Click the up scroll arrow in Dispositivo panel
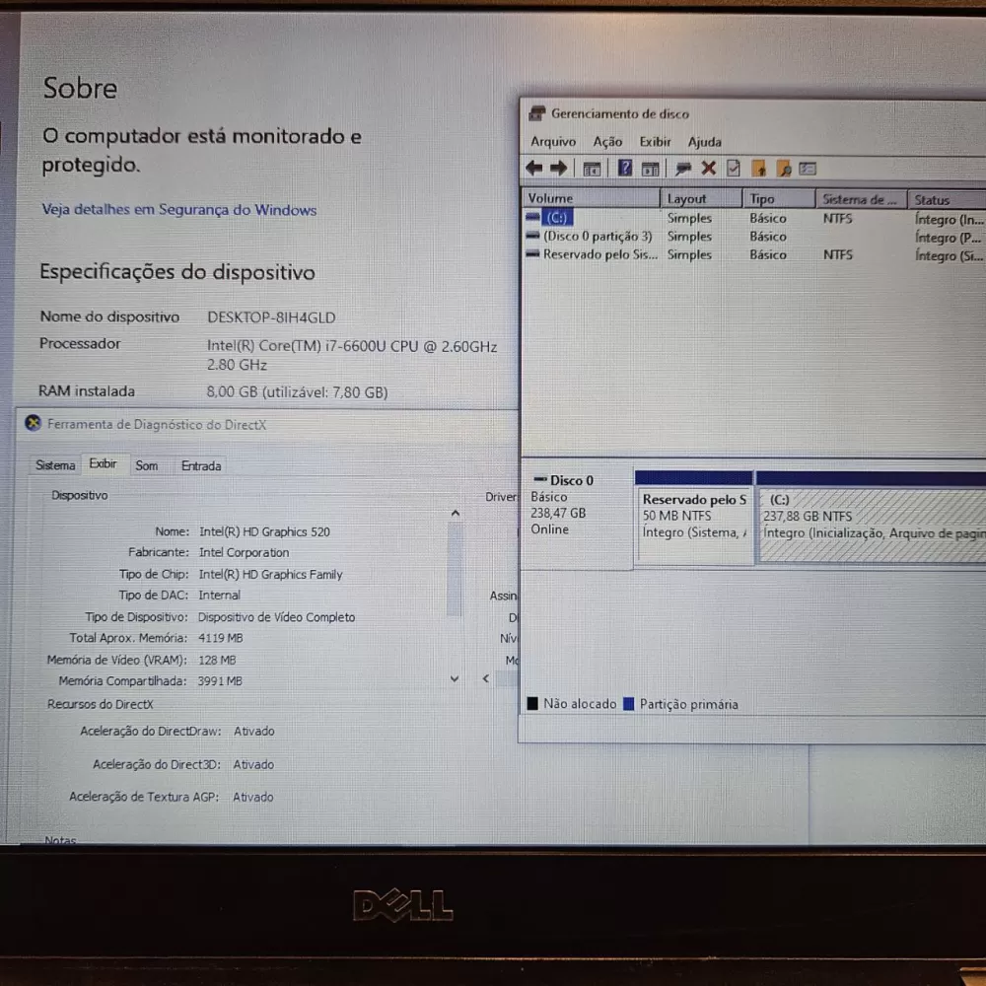The image size is (986, 986). pyautogui.click(x=456, y=513)
